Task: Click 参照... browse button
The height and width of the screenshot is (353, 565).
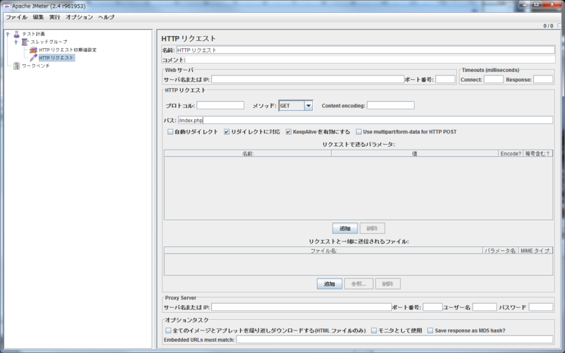Action: (359, 284)
